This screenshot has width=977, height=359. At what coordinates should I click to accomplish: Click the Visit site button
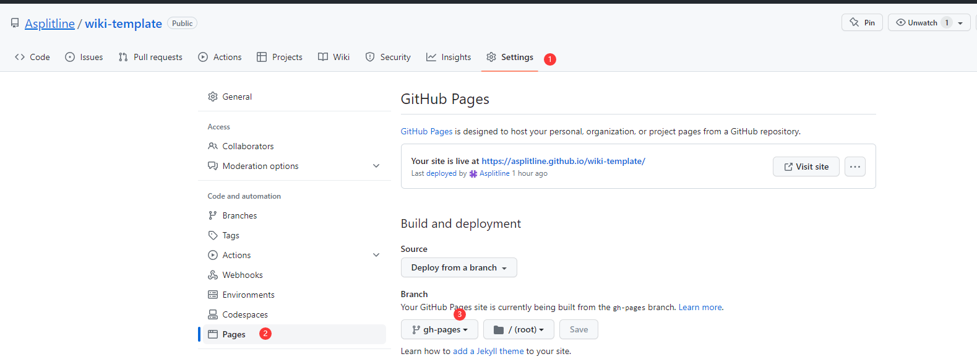coord(806,167)
